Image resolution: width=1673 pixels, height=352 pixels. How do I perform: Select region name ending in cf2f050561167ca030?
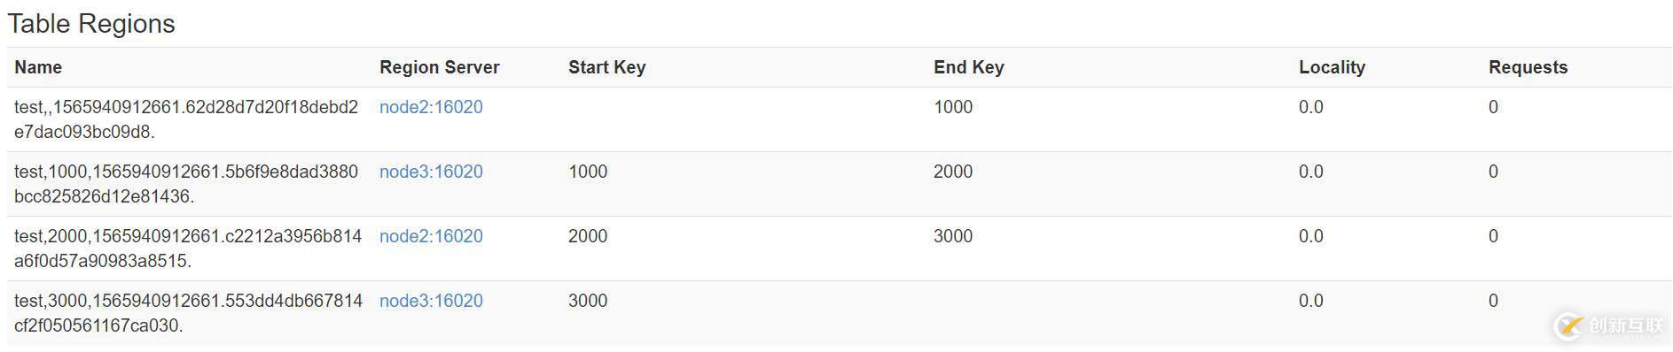[188, 313]
